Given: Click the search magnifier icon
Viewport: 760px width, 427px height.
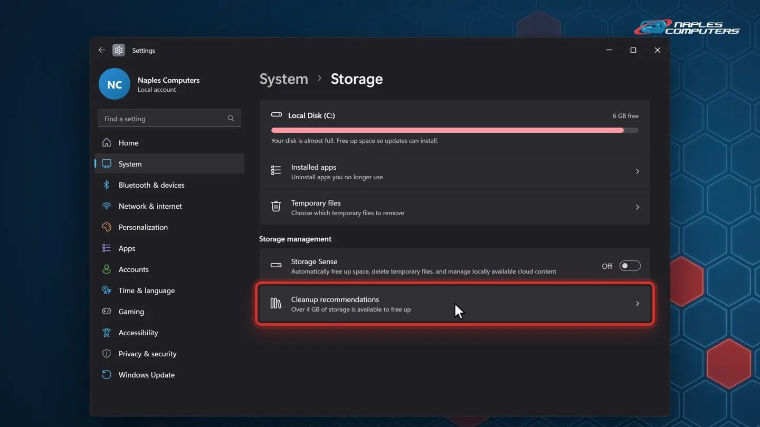Looking at the screenshot, I should pyautogui.click(x=231, y=119).
